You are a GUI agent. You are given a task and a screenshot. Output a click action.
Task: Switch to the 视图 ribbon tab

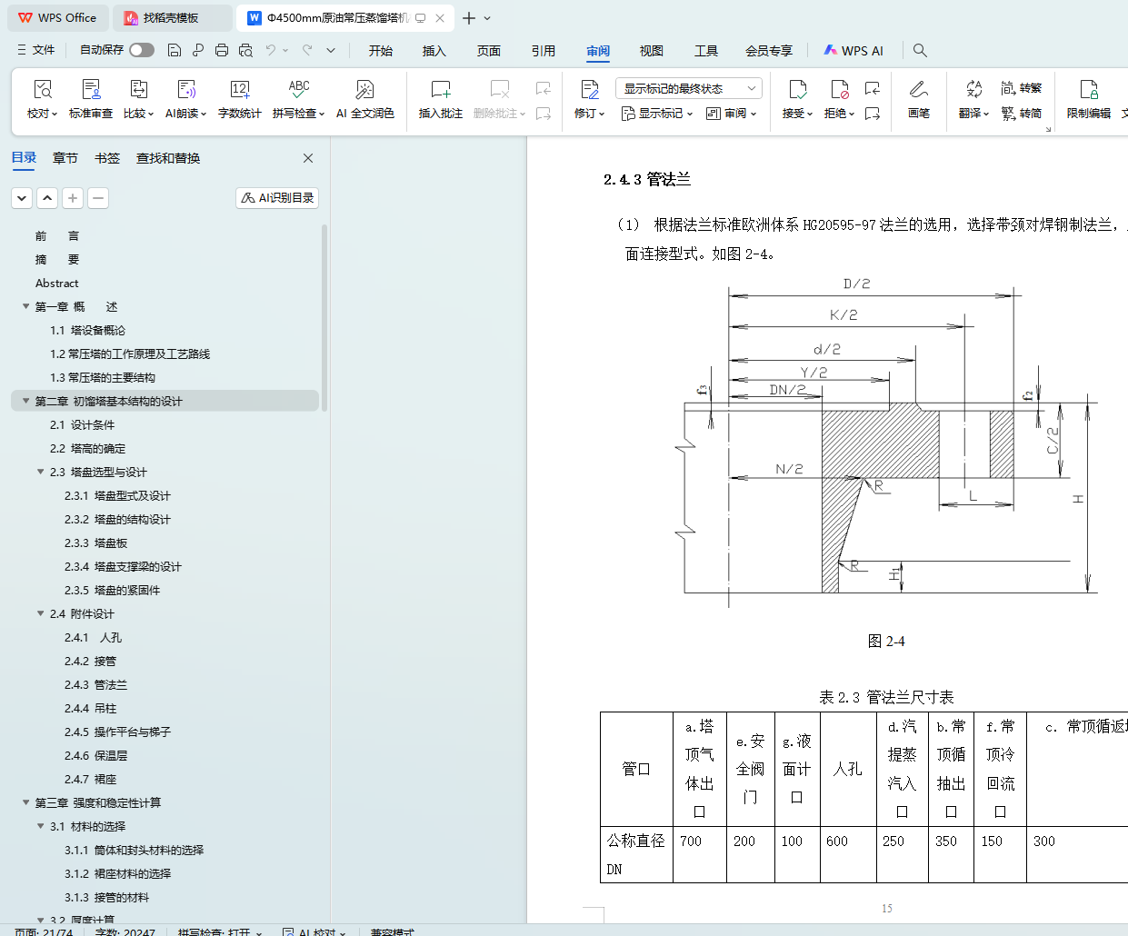click(x=651, y=51)
